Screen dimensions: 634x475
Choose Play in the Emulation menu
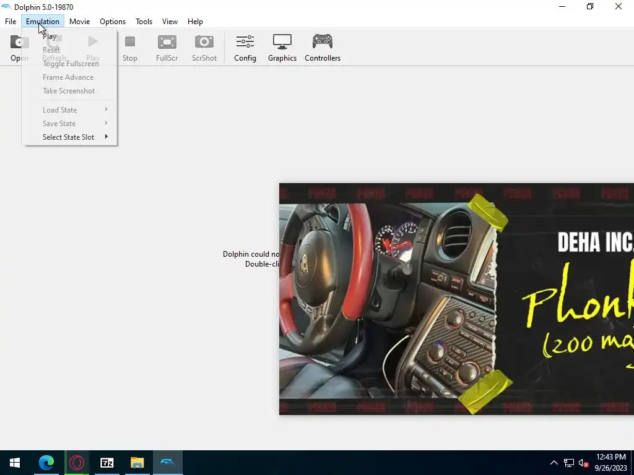(69, 36)
